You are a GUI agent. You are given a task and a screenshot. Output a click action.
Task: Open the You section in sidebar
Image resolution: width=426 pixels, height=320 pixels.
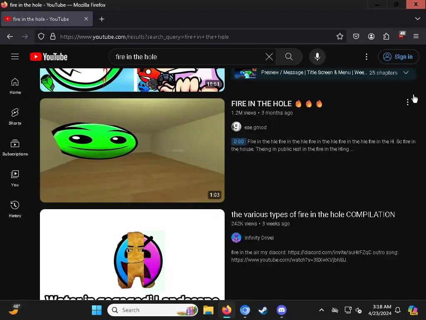tap(15, 178)
